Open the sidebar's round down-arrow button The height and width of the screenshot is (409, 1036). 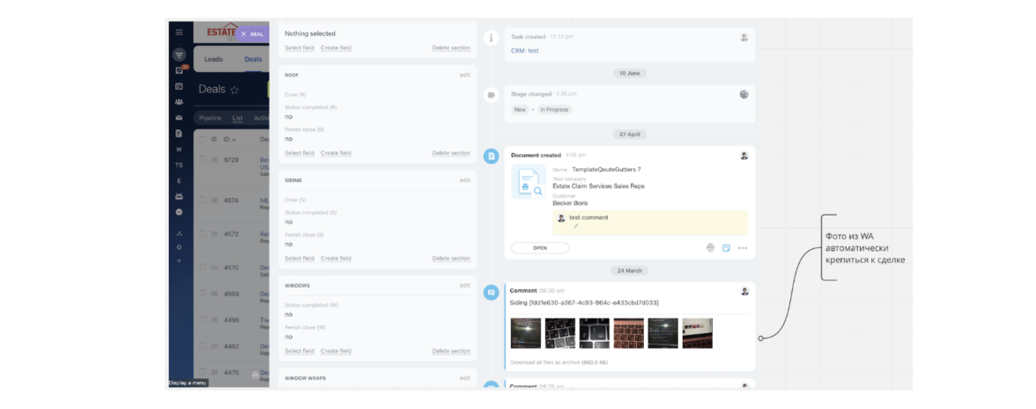click(179, 212)
